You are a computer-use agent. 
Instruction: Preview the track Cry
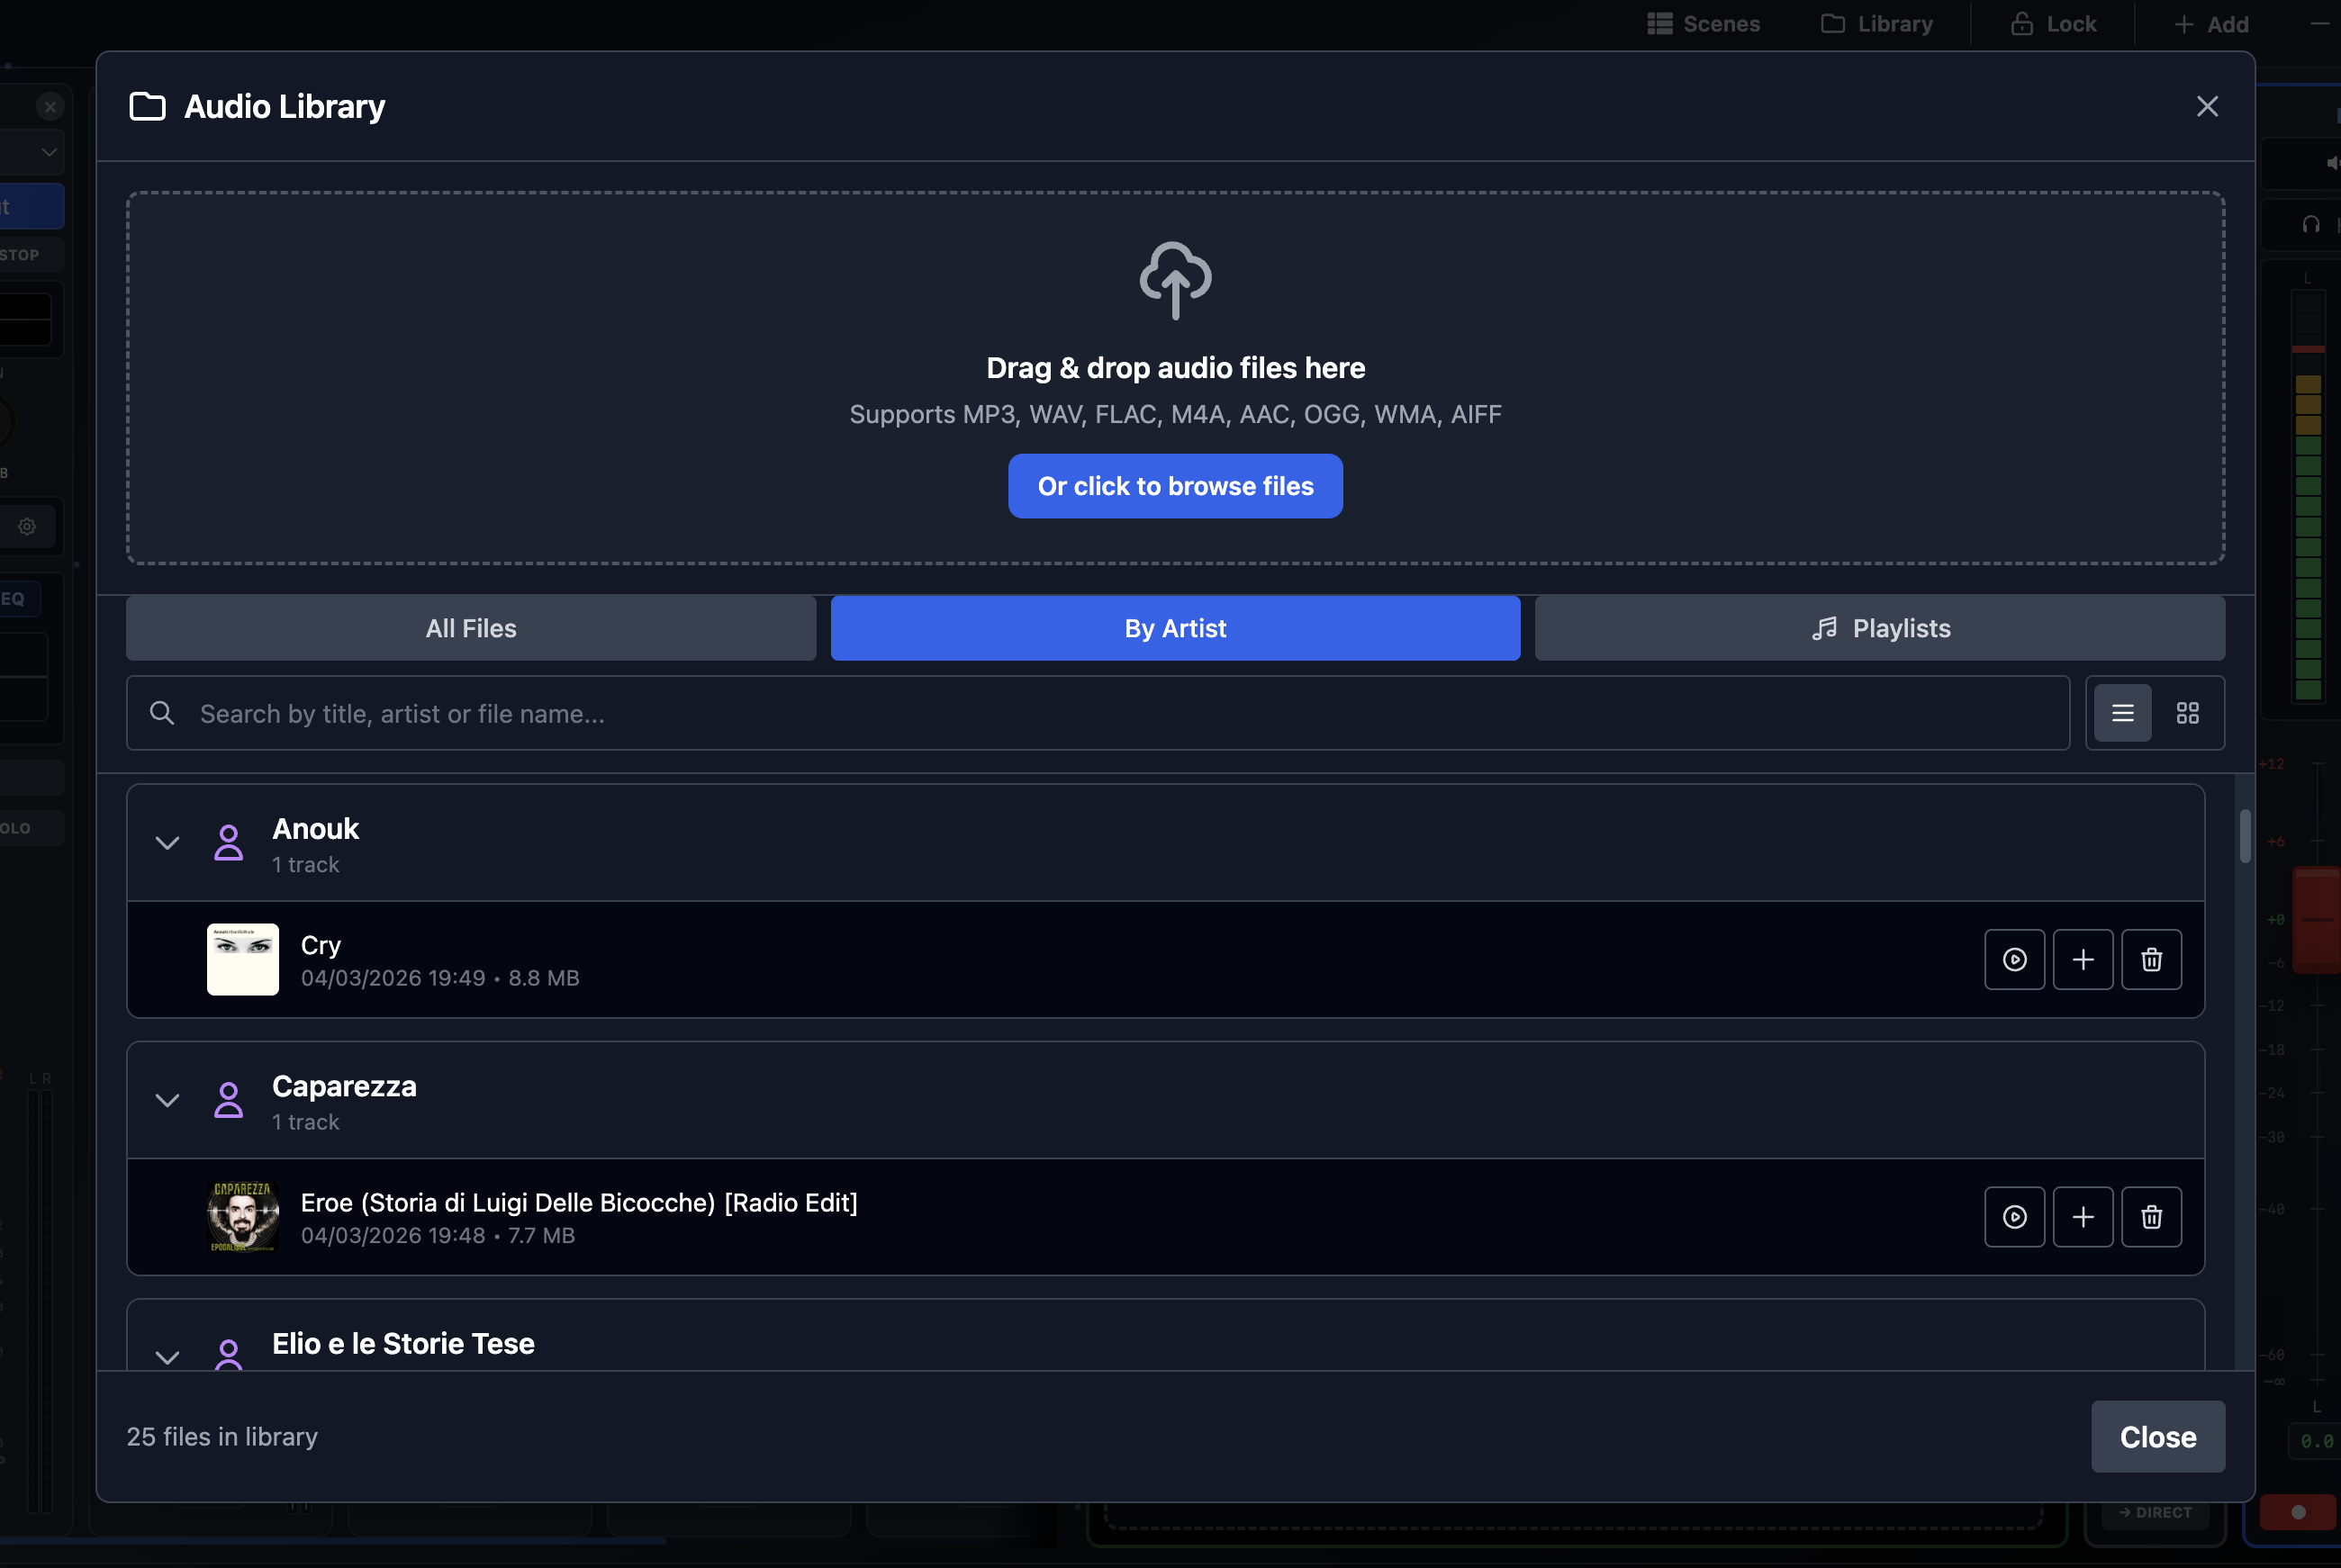click(2014, 959)
